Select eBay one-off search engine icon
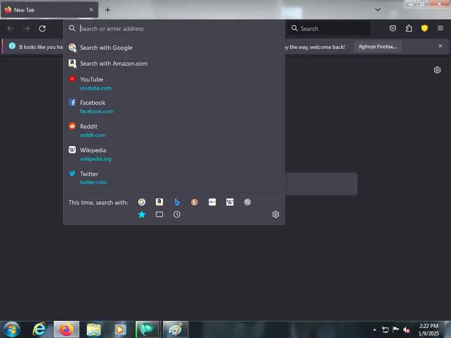The width and height of the screenshot is (451, 338). [212, 202]
